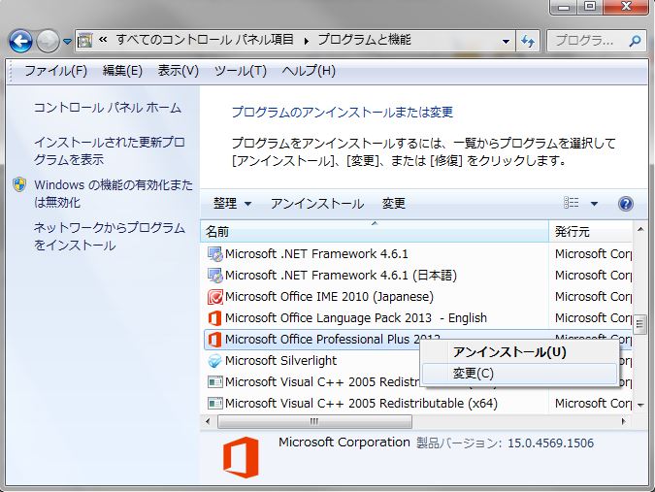Select 変更(C) from the context menu
This screenshot has height=492, width=655.
[x=474, y=374]
